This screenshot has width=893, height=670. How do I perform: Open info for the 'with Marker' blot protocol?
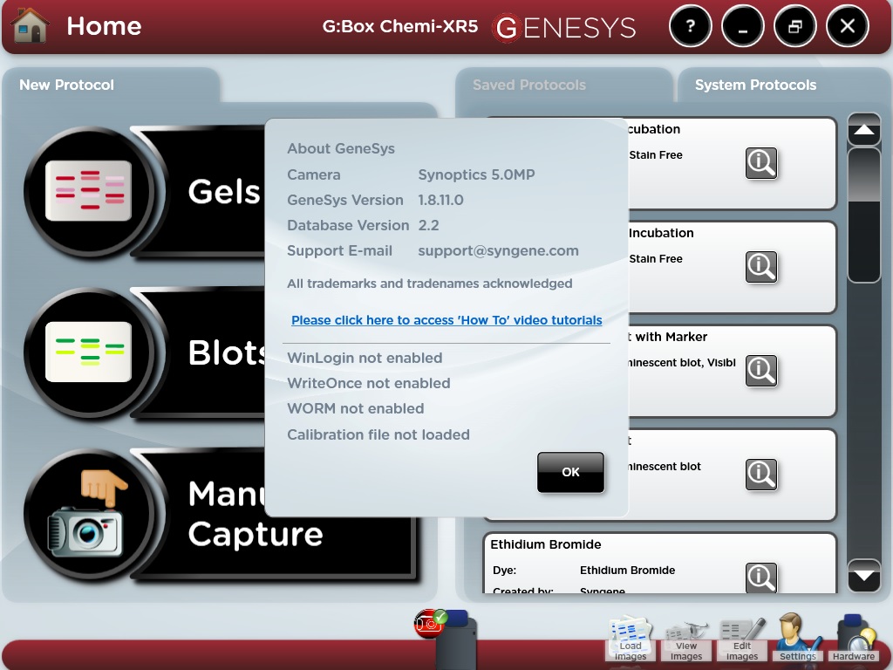761,371
